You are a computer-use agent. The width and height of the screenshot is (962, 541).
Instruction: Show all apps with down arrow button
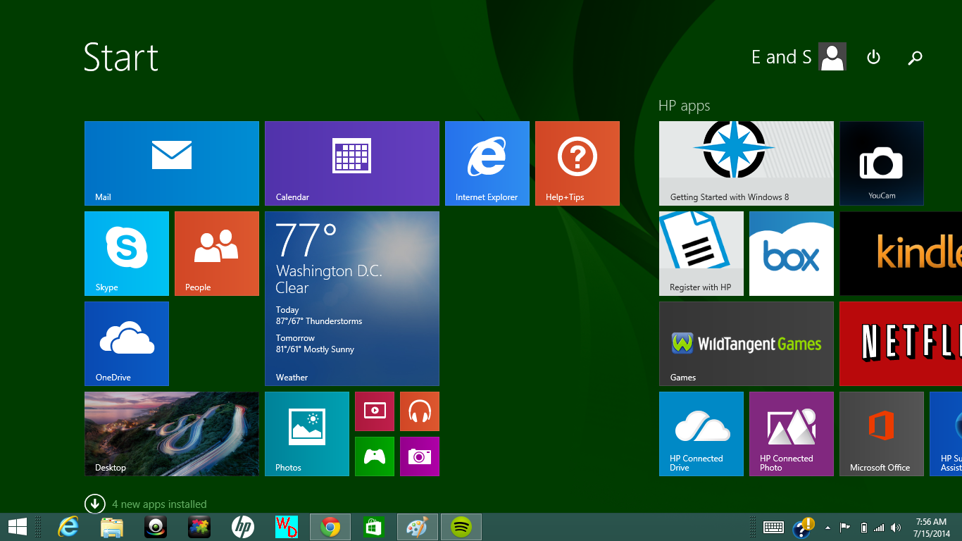point(94,504)
